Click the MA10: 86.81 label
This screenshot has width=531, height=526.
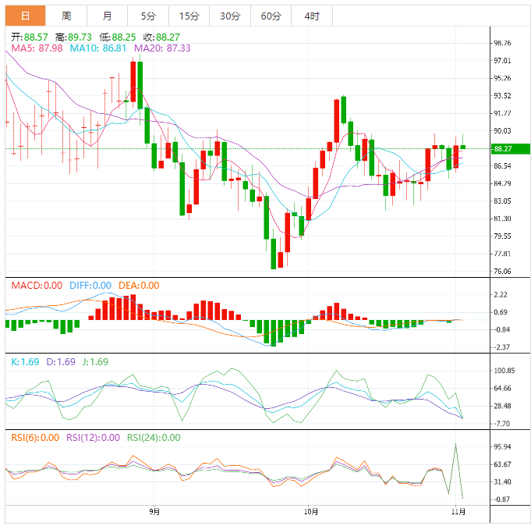98,48
